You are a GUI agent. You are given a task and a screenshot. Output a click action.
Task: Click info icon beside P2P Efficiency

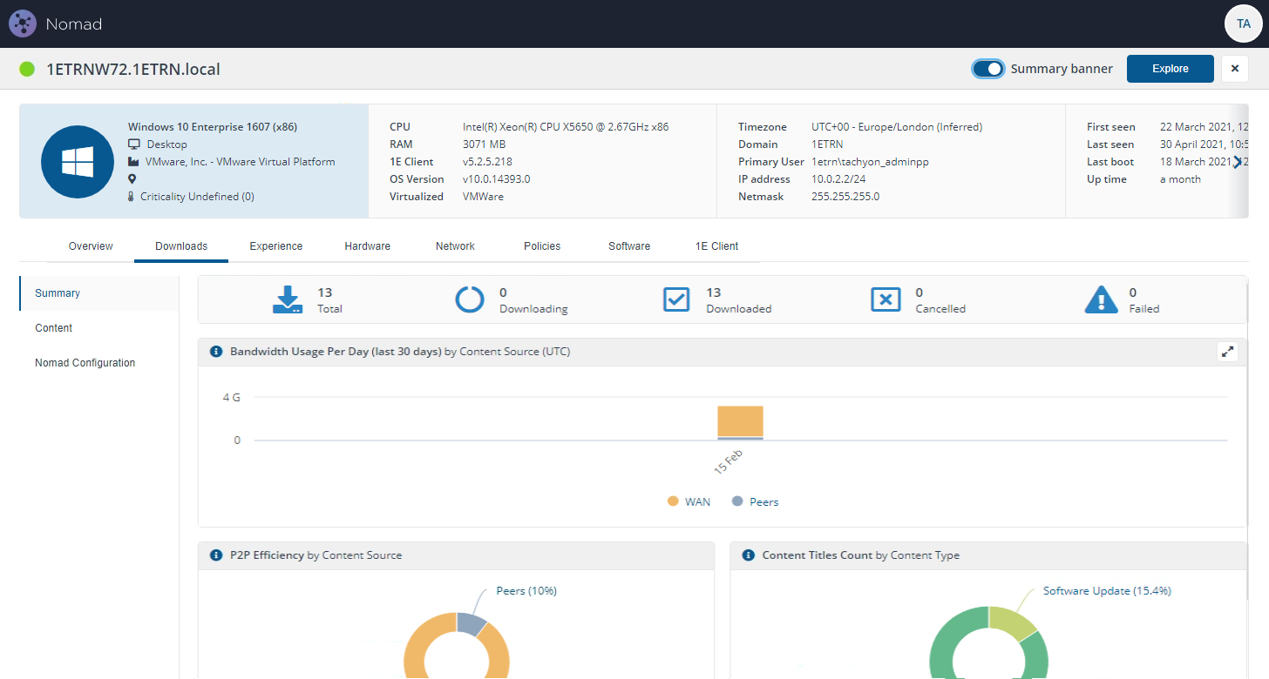click(x=216, y=555)
